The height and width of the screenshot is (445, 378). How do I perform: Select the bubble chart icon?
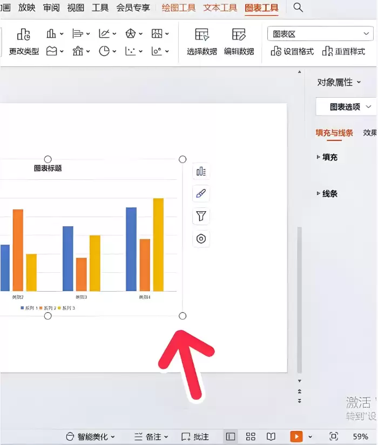[x=157, y=51]
